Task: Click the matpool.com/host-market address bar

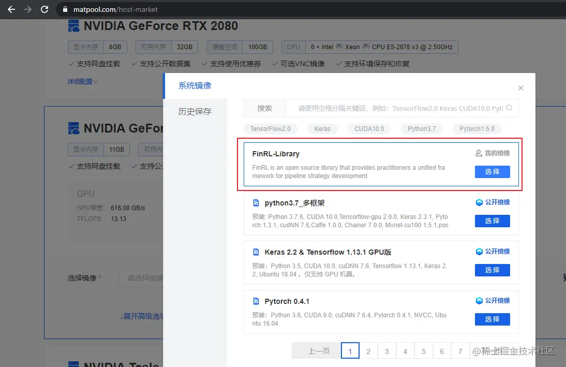Action: 310,9
